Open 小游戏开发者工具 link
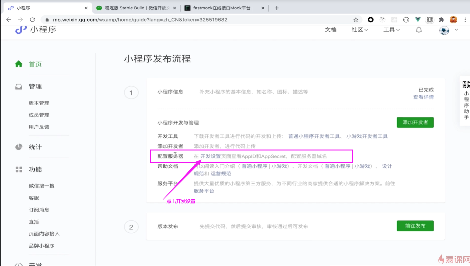Viewport: 470px width, 266px height. (367, 136)
